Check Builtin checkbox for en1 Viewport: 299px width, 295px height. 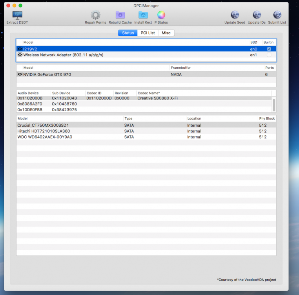tap(269, 55)
